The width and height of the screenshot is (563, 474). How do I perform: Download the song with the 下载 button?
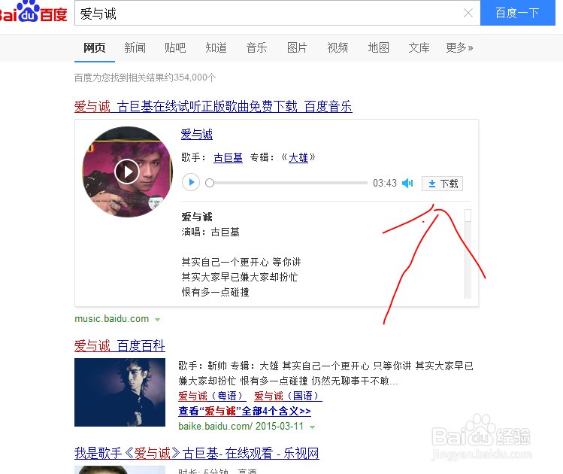tap(442, 184)
